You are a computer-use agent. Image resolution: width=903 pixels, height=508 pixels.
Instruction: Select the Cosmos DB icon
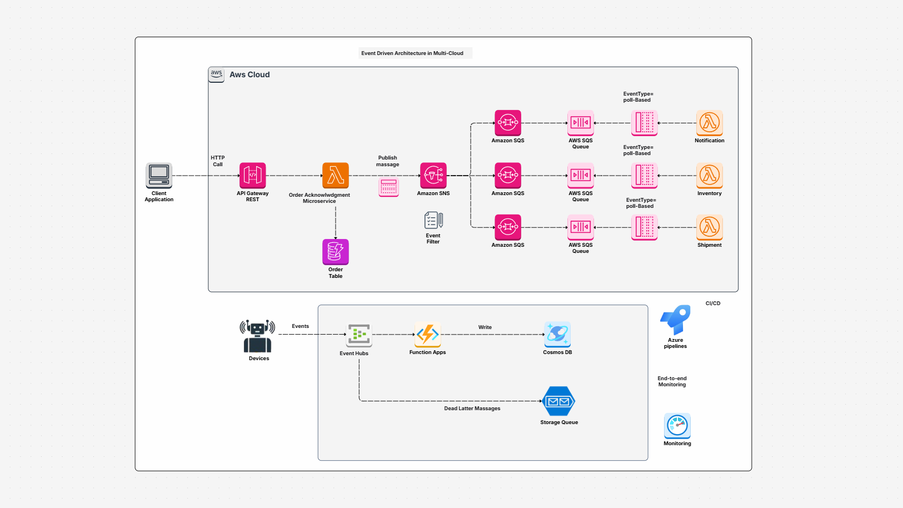(x=558, y=335)
